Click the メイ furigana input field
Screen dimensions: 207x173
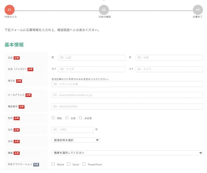(x=169, y=69)
